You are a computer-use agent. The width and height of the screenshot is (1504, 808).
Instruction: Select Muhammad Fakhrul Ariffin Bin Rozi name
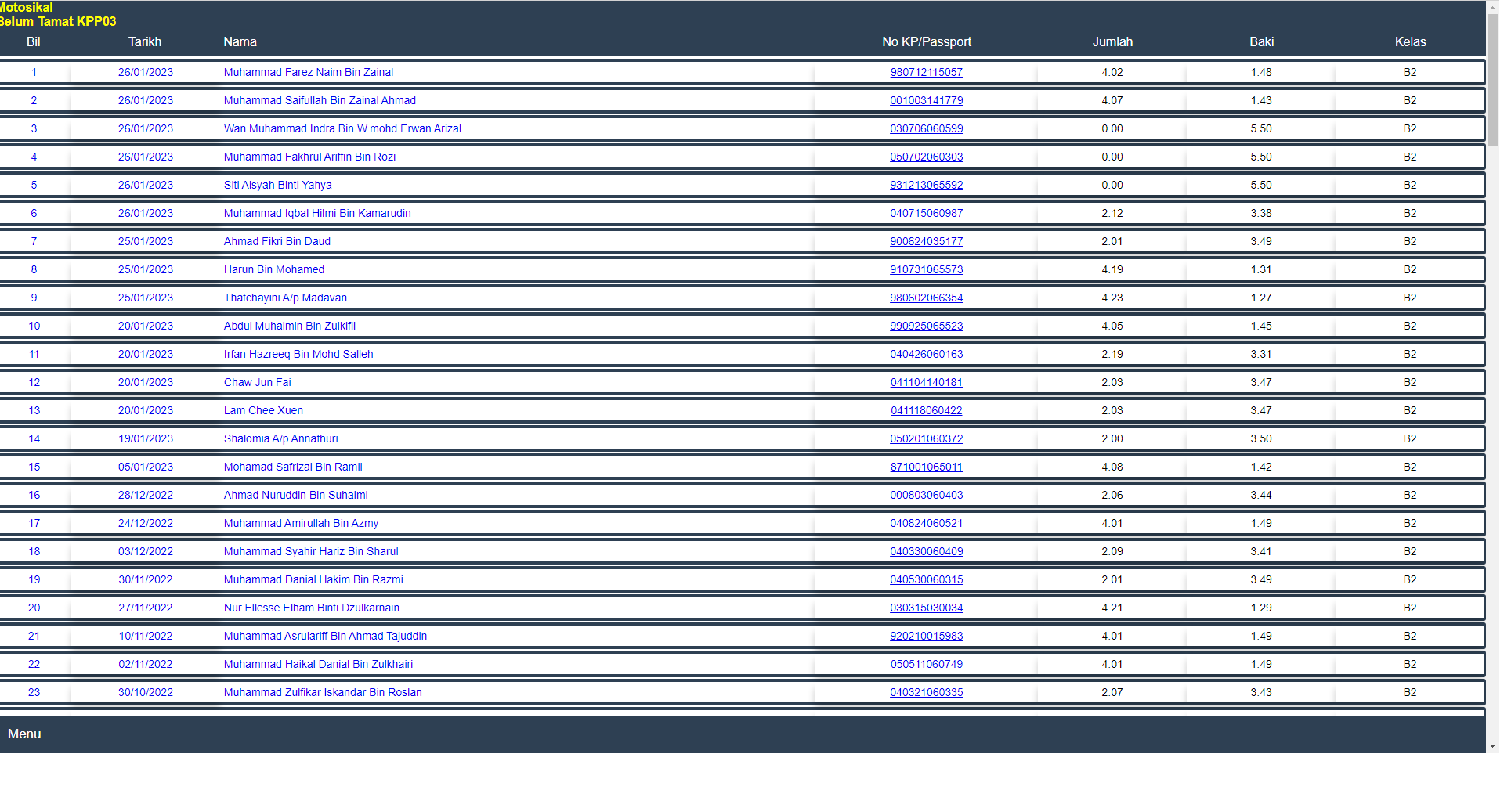309,157
